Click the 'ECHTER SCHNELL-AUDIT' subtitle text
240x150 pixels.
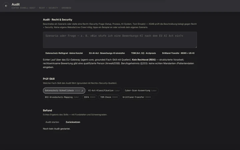pyautogui.click(x=23, y=8)
